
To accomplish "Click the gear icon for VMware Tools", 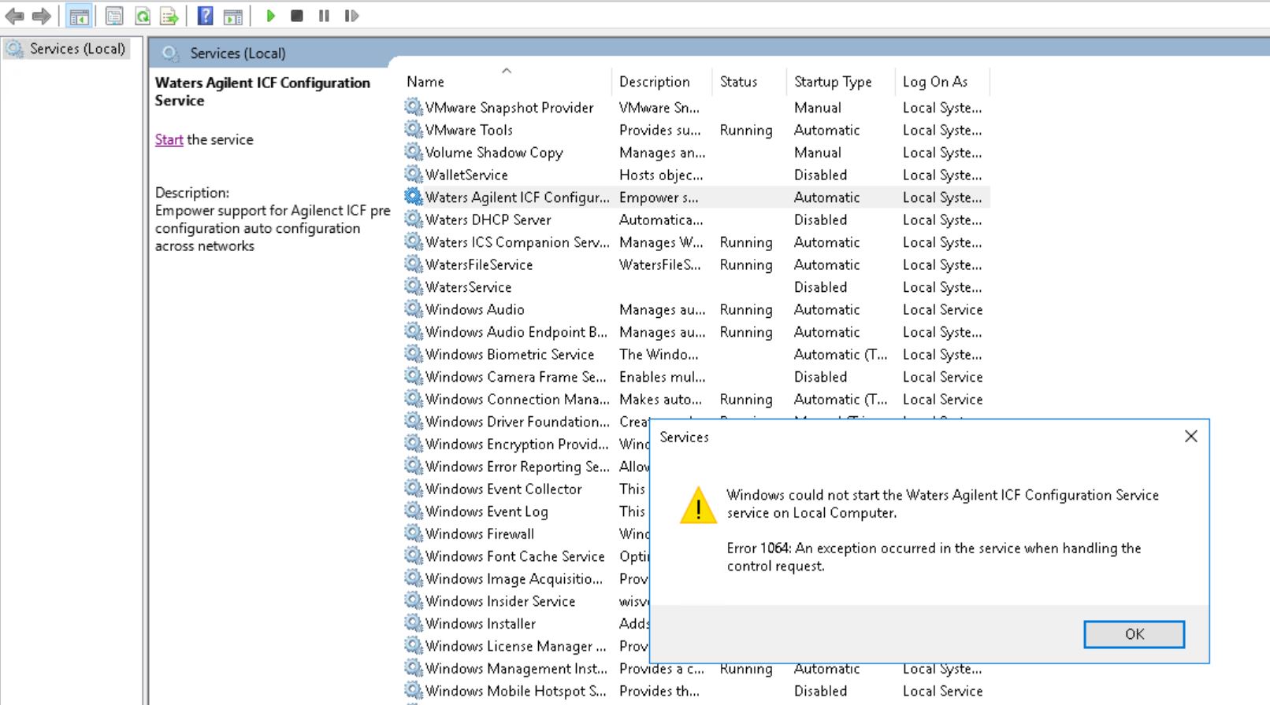I will click(x=413, y=129).
